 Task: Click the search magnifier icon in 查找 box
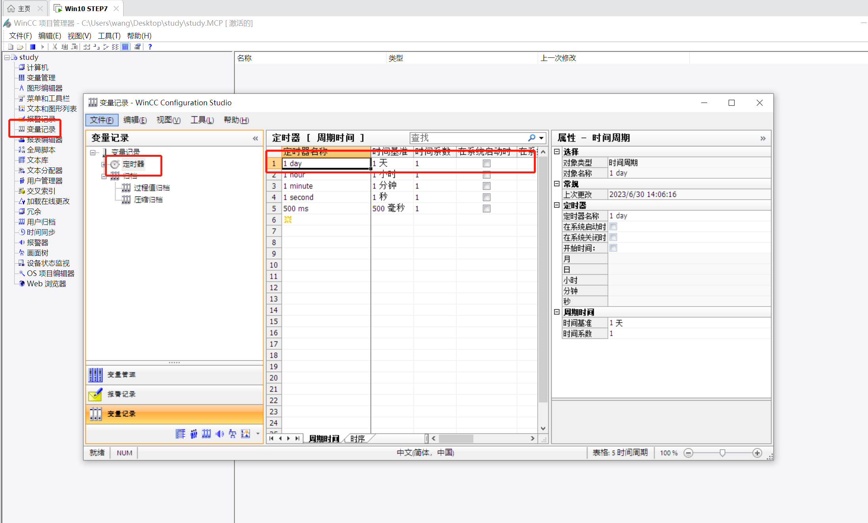[531, 138]
